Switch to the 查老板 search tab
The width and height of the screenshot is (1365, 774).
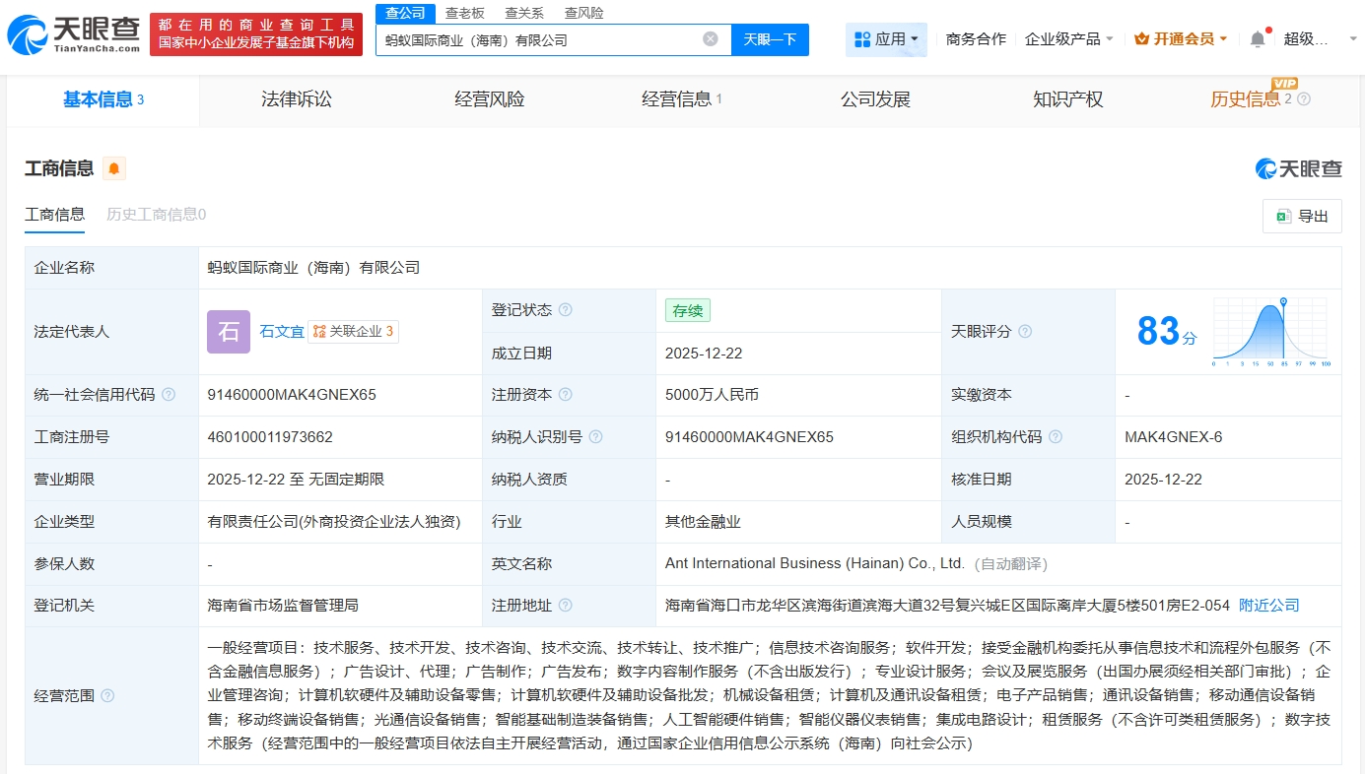[x=464, y=13]
